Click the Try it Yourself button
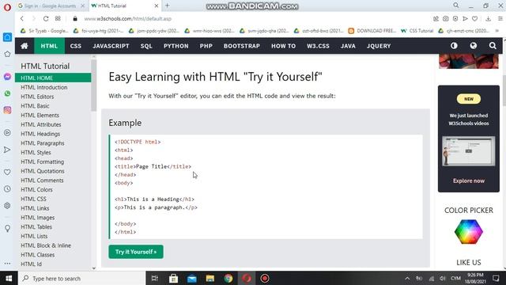506x285 pixels. [136, 252]
